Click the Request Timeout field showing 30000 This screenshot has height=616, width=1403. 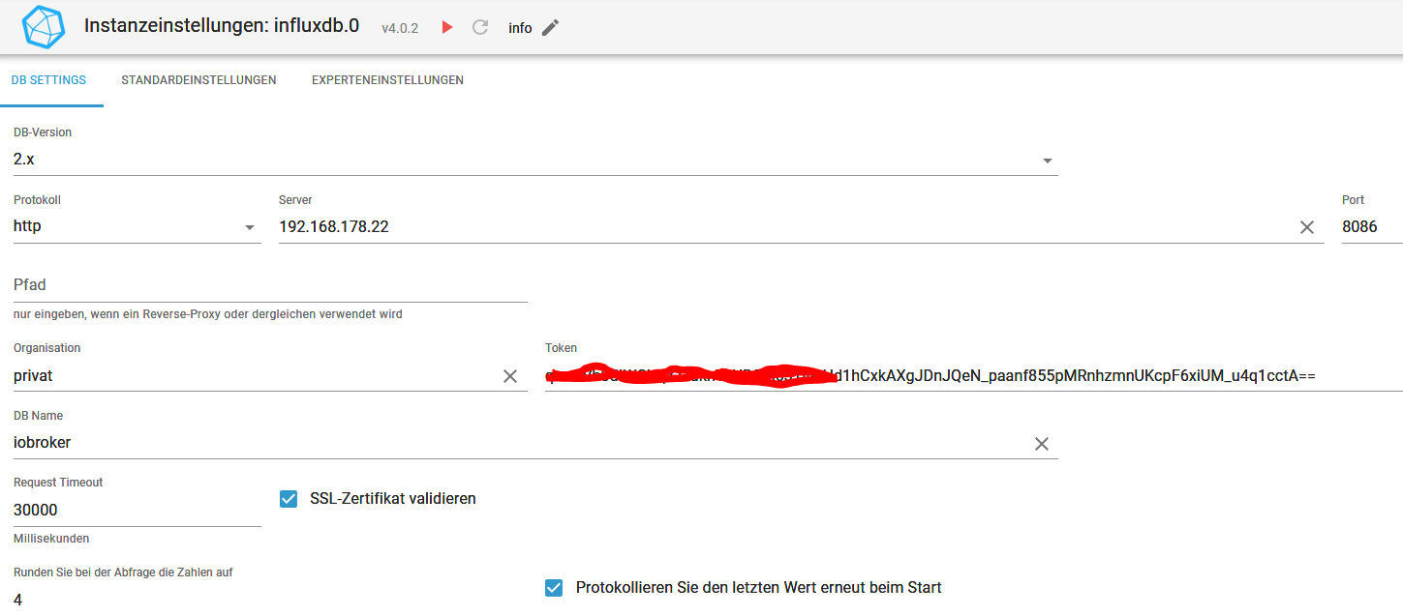pos(137,511)
